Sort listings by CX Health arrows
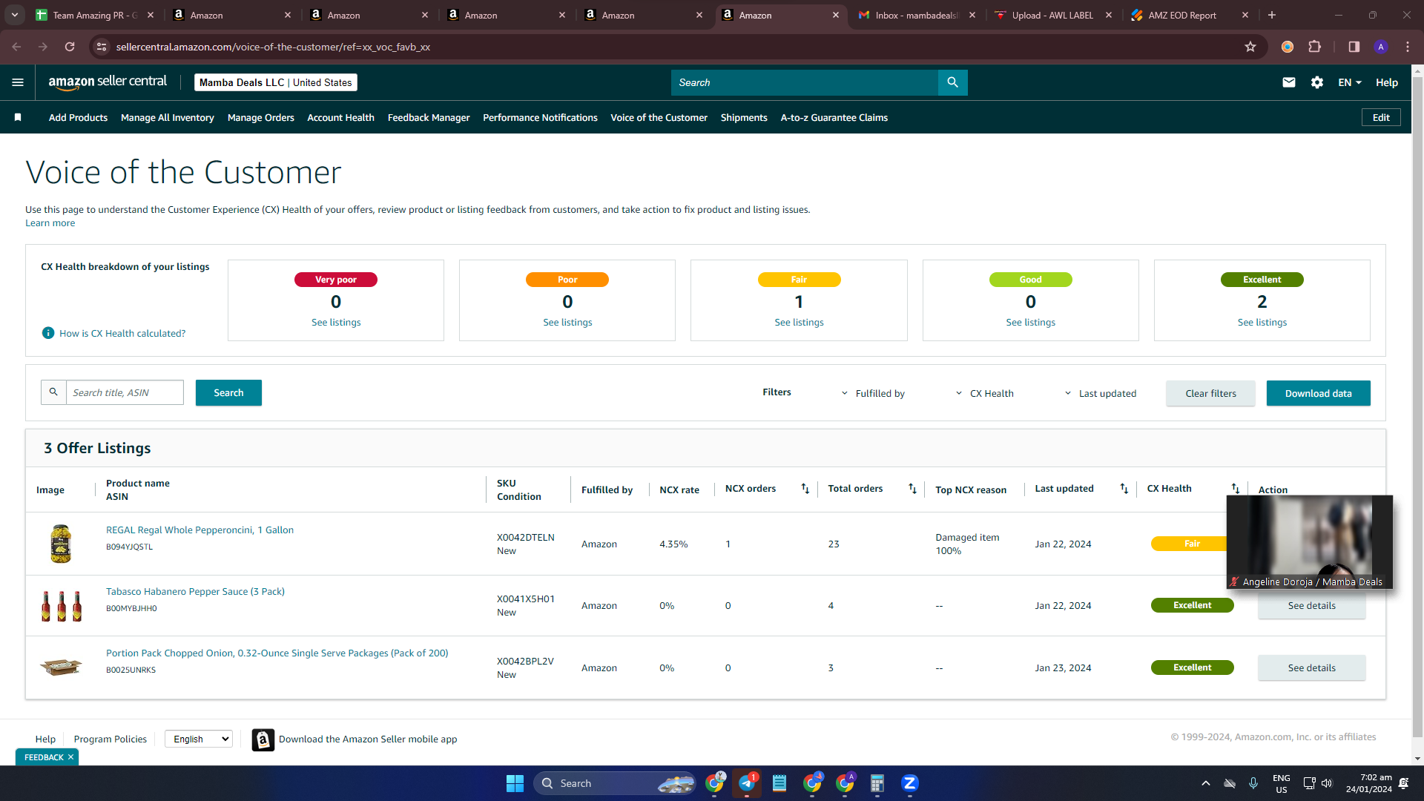1424x801 pixels. 1236,488
